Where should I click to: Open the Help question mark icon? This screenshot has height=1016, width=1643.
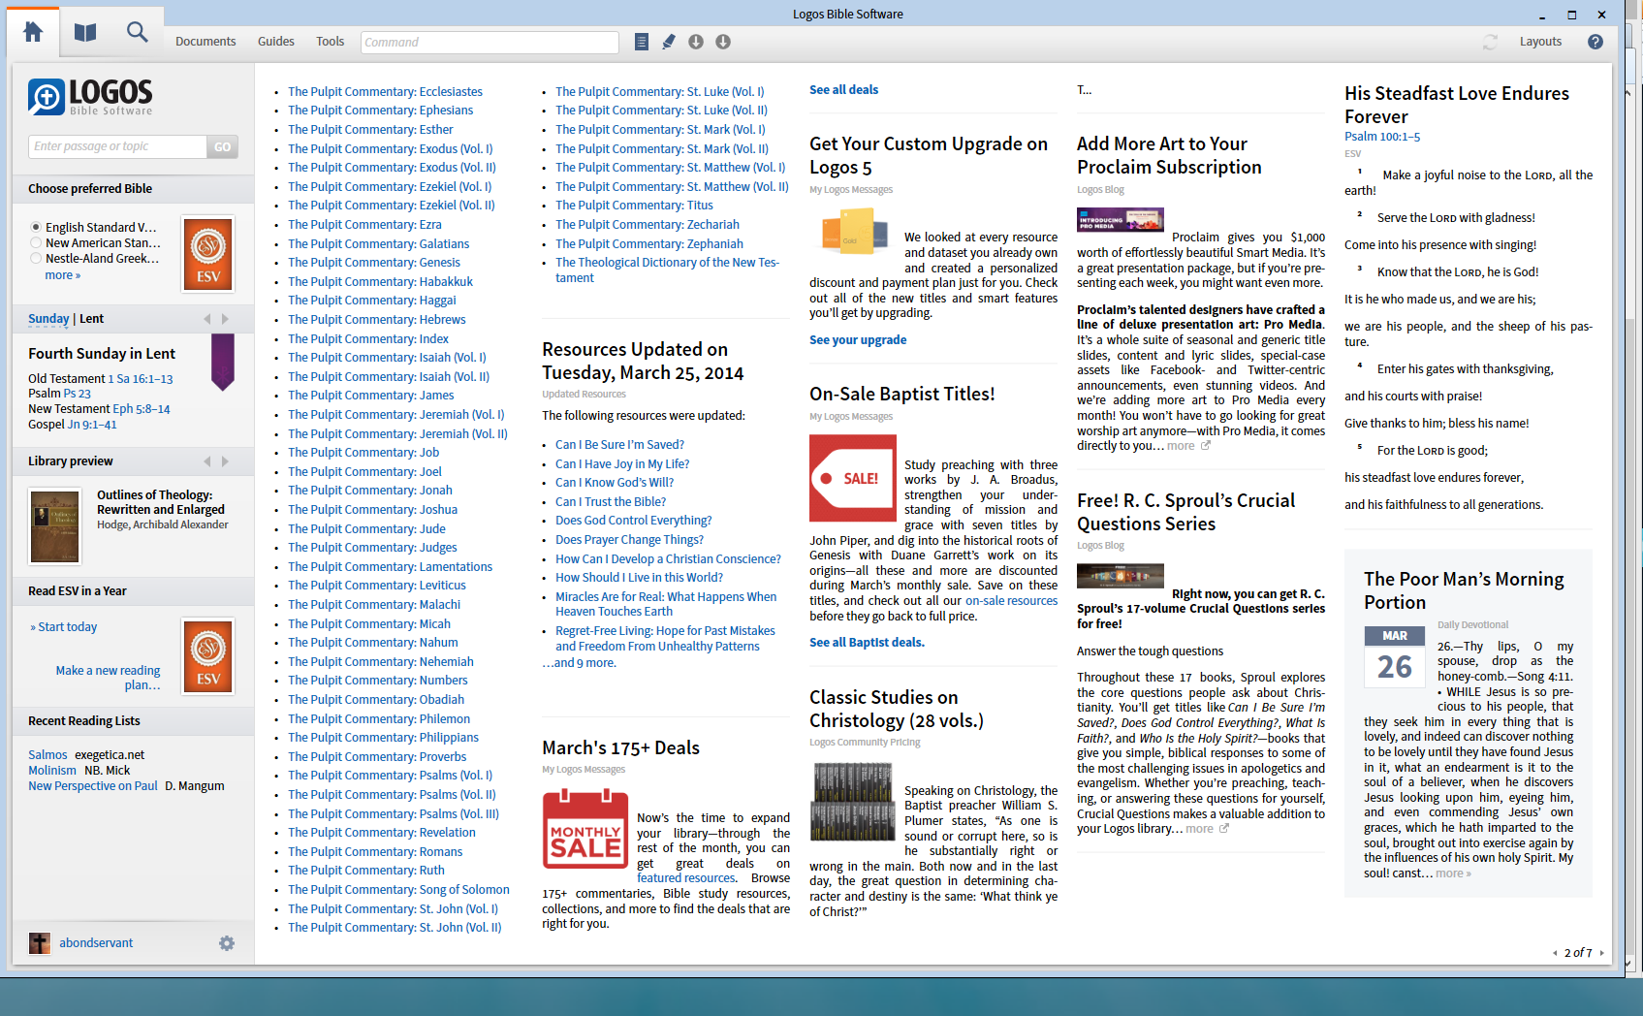coord(1595,42)
